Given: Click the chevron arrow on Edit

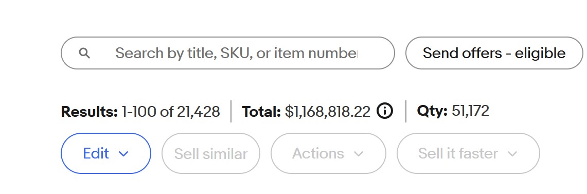Looking at the screenshot, I should 123,153.
